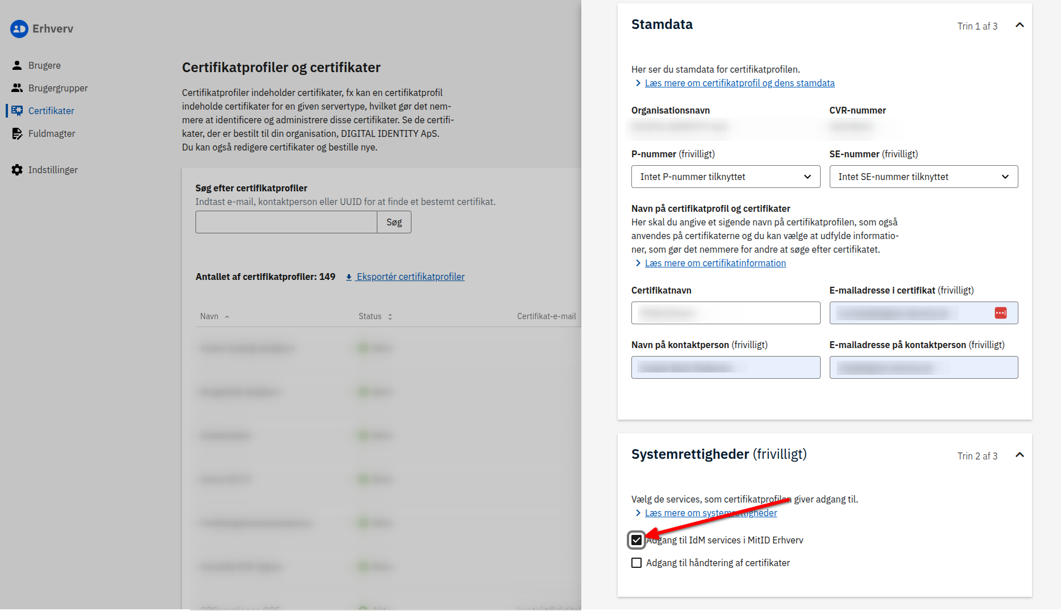Collapse the Systemrettigheder section chevron
This screenshot has height=611, width=1061.
tap(1020, 455)
